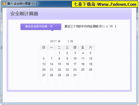Screen dimensions: 139x105
Task: Choose day 27 in the Sunday column
Action: pyautogui.click(x=44, y=75)
